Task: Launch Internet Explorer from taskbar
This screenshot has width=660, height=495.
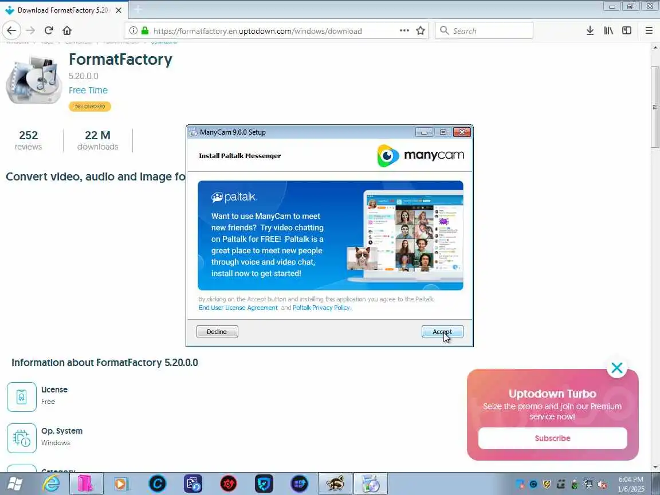Action: pos(51,484)
